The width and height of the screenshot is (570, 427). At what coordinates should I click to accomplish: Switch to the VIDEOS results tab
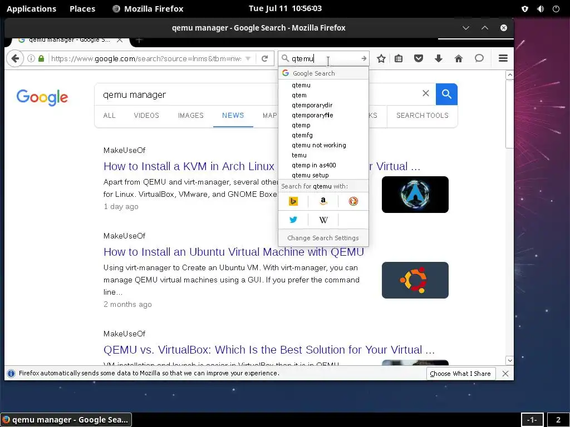pos(146,116)
